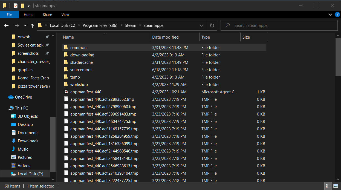Open Customize Quick Access Toolbar dropdown
This screenshot has height=190, width=341.
(28, 6)
